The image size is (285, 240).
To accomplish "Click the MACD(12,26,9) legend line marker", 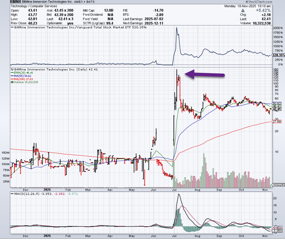I will [12, 195].
